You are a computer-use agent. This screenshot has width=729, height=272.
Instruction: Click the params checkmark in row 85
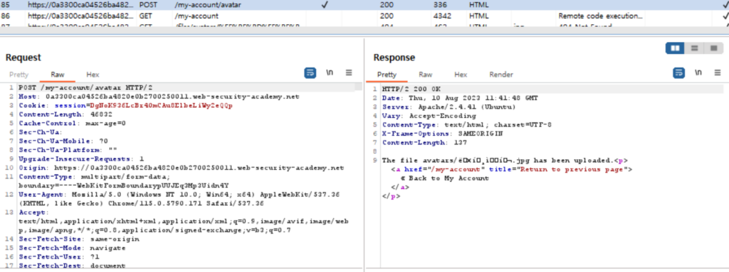click(x=325, y=5)
